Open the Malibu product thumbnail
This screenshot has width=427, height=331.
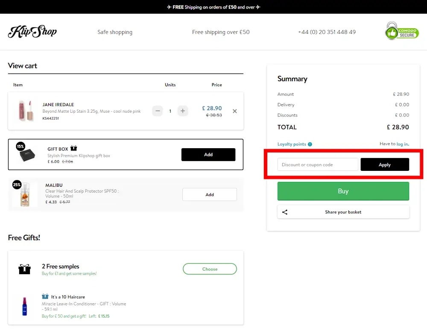(x=25, y=194)
